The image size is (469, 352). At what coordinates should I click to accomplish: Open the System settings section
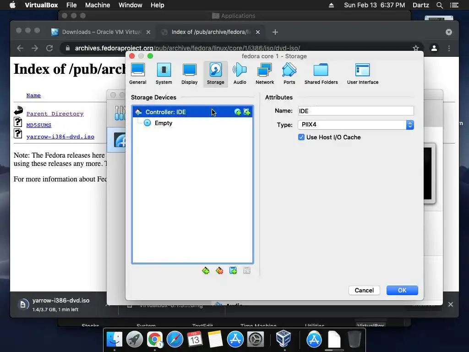pos(164,74)
